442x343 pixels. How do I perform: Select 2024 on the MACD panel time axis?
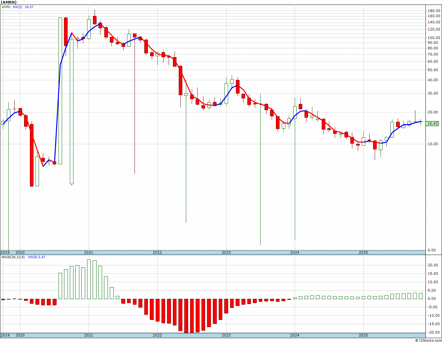click(x=295, y=335)
